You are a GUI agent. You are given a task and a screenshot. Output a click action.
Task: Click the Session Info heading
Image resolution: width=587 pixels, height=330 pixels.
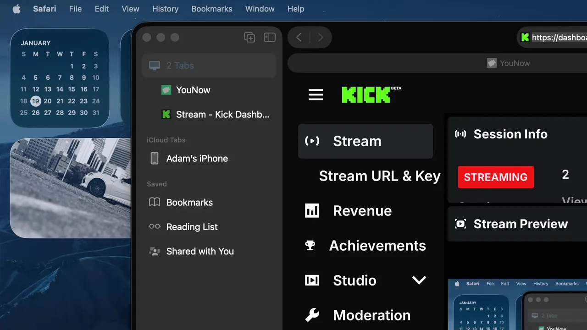point(510,134)
